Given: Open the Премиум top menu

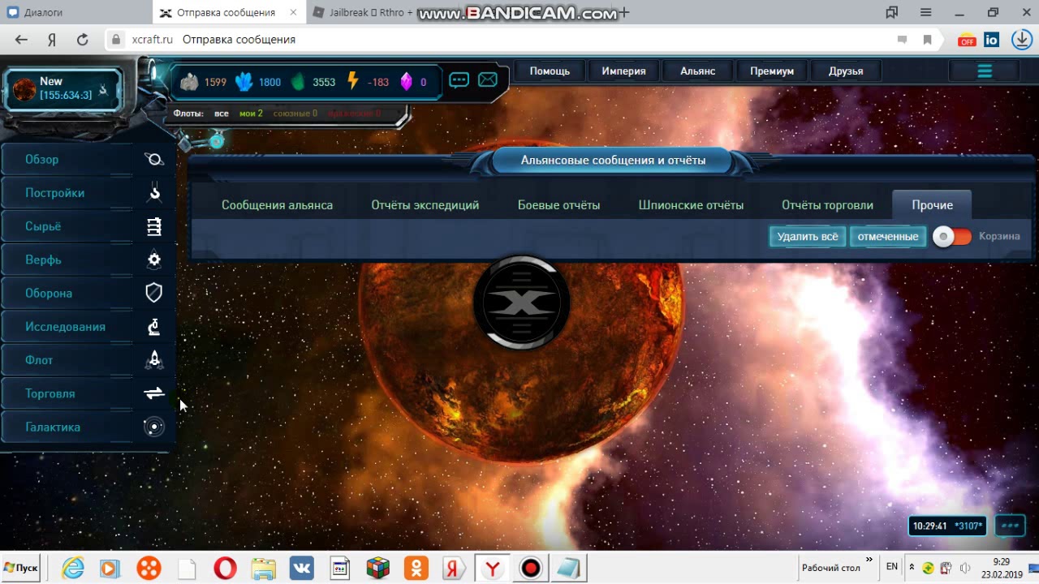Looking at the screenshot, I should click(771, 71).
